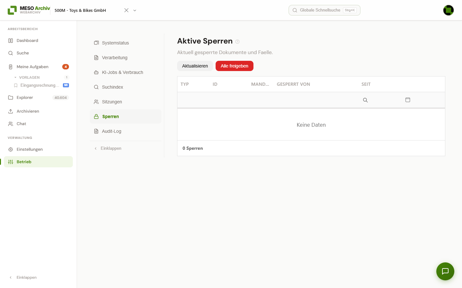Click the red Alle freigeben button

(x=235, y=66)
